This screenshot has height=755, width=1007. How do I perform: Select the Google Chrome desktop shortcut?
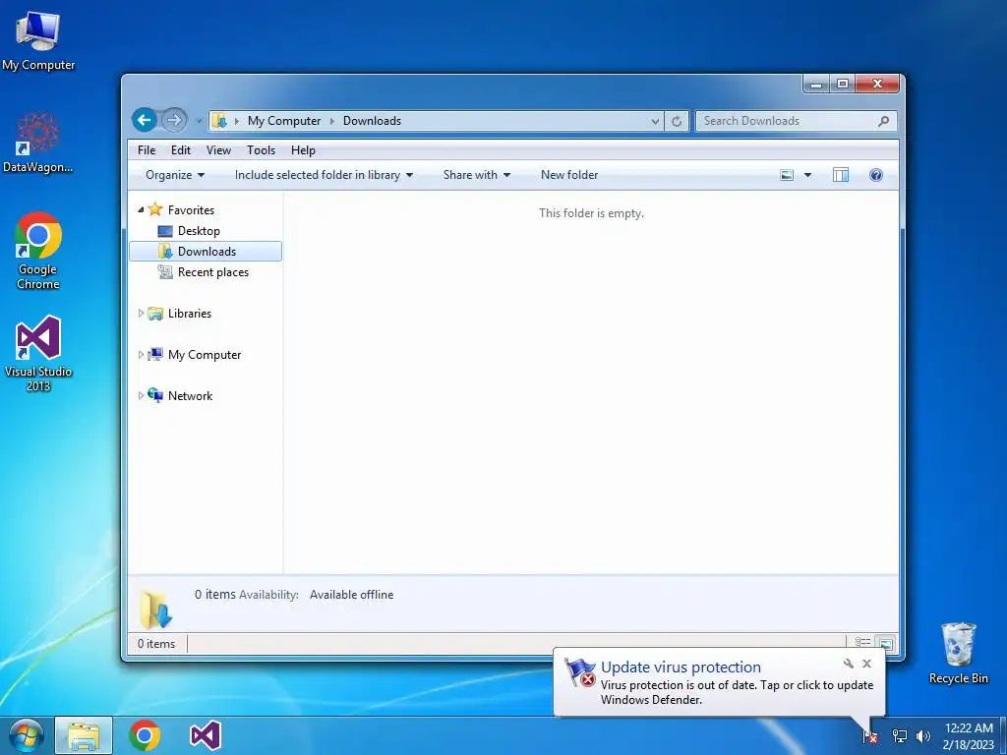pos(38,251)
